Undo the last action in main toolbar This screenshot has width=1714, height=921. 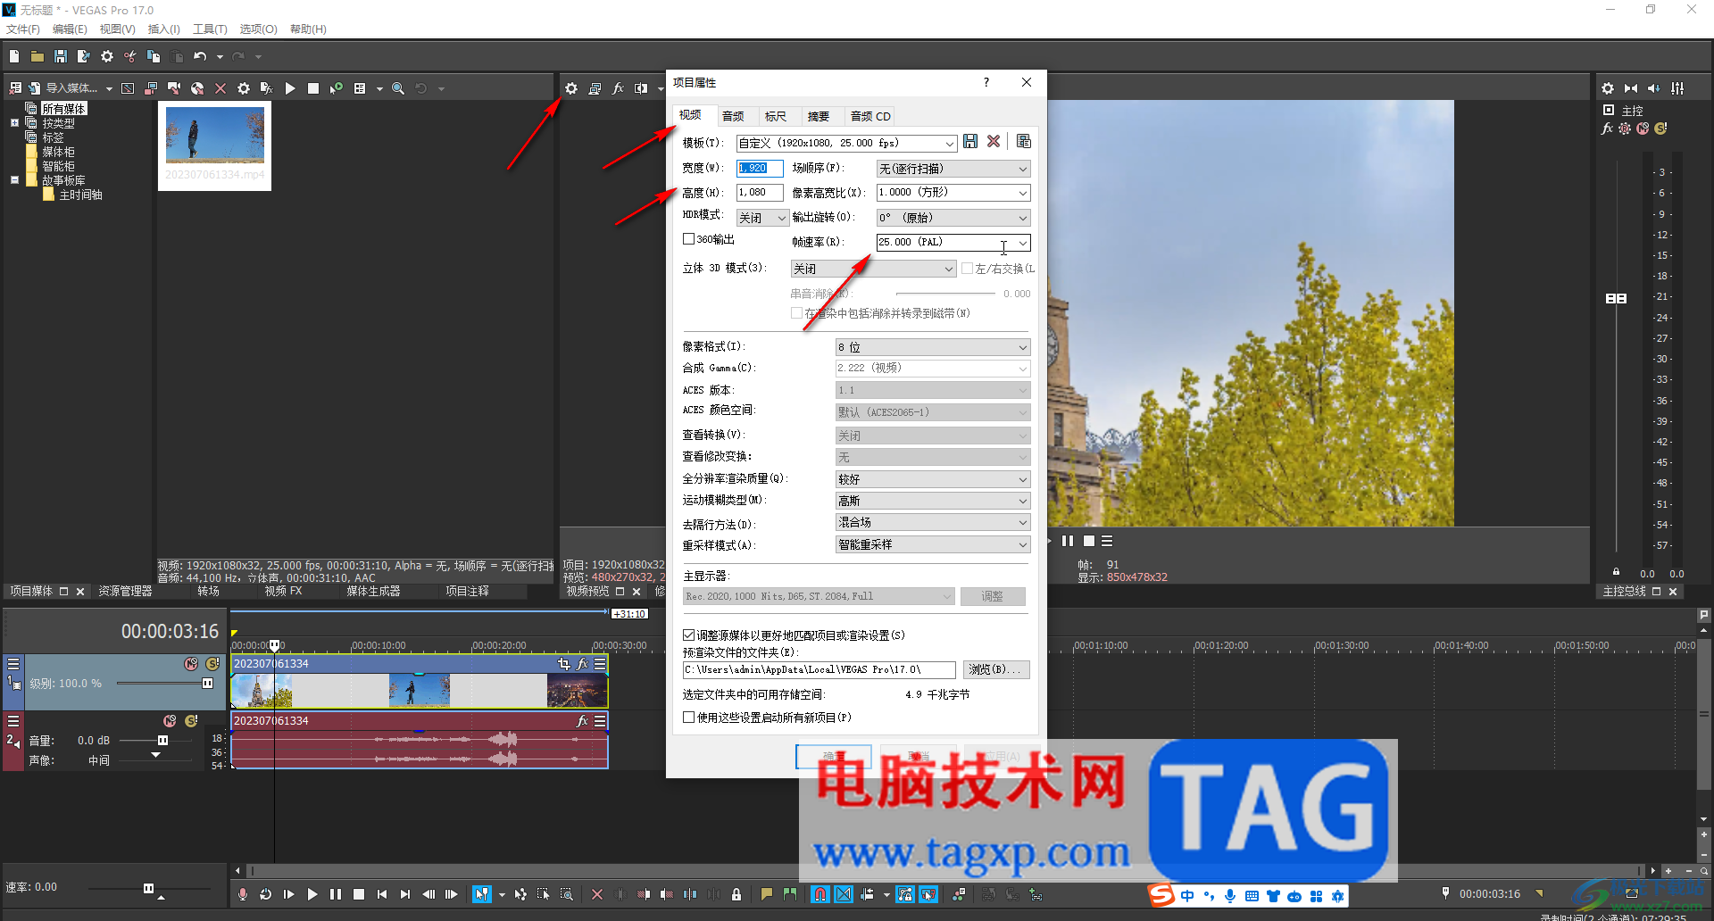(x=200, y=56)
